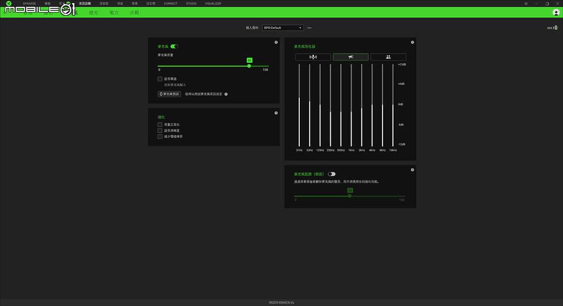Select the conference people equalizer preset
Viewport: 563px width, 306px height.
coord(388,56)
